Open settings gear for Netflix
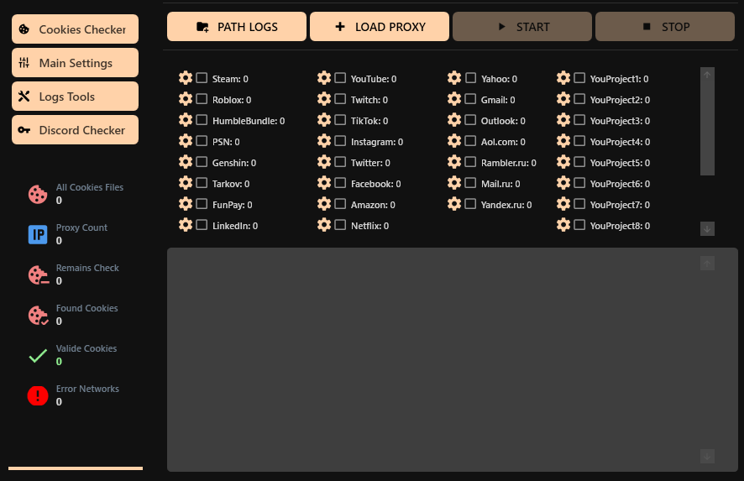 pos(324,224)
